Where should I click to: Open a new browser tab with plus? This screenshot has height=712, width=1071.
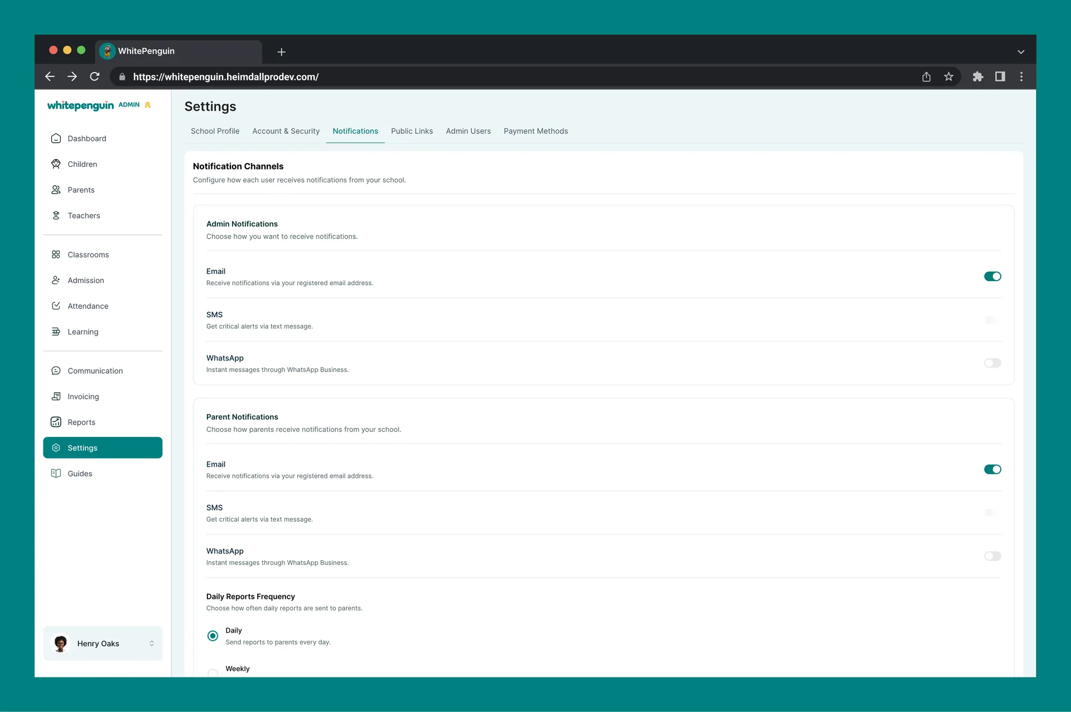[282, 52]
